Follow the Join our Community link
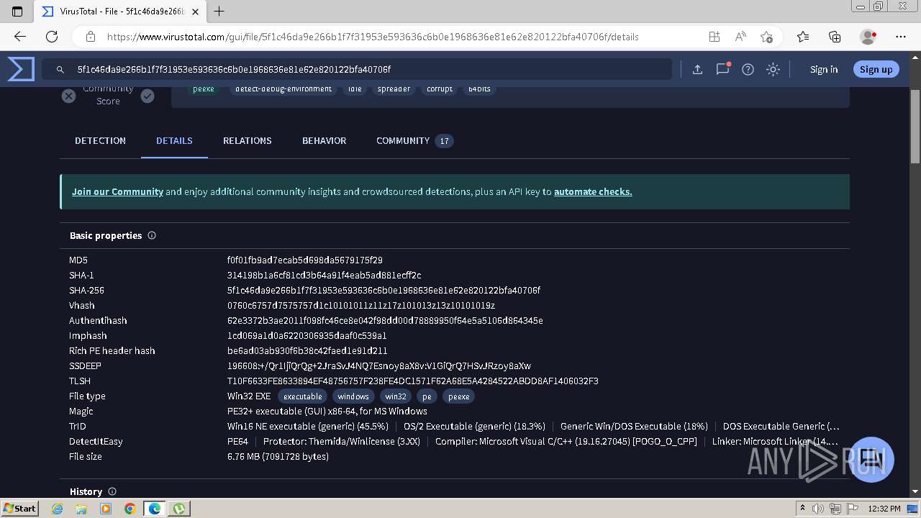This screenshot has height=518, width=921. click(117, 191)
